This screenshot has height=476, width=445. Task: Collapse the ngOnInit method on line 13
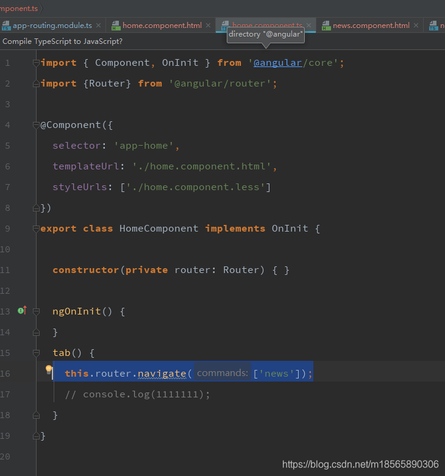tap(36, 311)
